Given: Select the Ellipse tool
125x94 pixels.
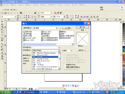Looking at the screenshot, I should (2, 35).
